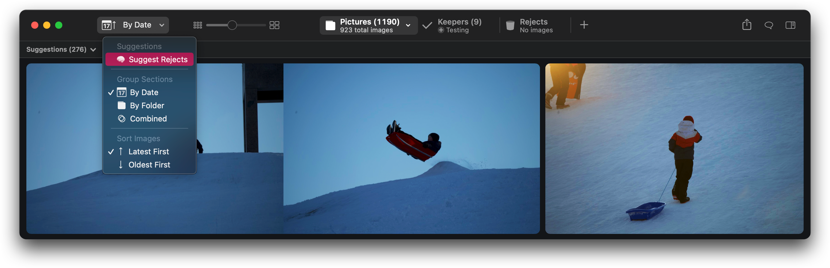Select the large grid thumbnails icon

(274, 25)
